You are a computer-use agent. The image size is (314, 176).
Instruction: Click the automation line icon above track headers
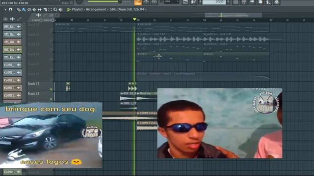(45, 15)
